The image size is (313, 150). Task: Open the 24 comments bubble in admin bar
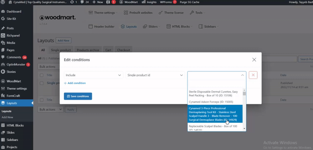pyautogui.click(x=85, y=2)
